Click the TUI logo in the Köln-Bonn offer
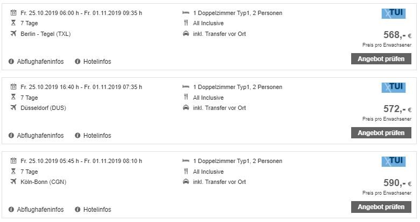Image resolution: width=420 pixels, height=222 pixels. tap(394, 161)
